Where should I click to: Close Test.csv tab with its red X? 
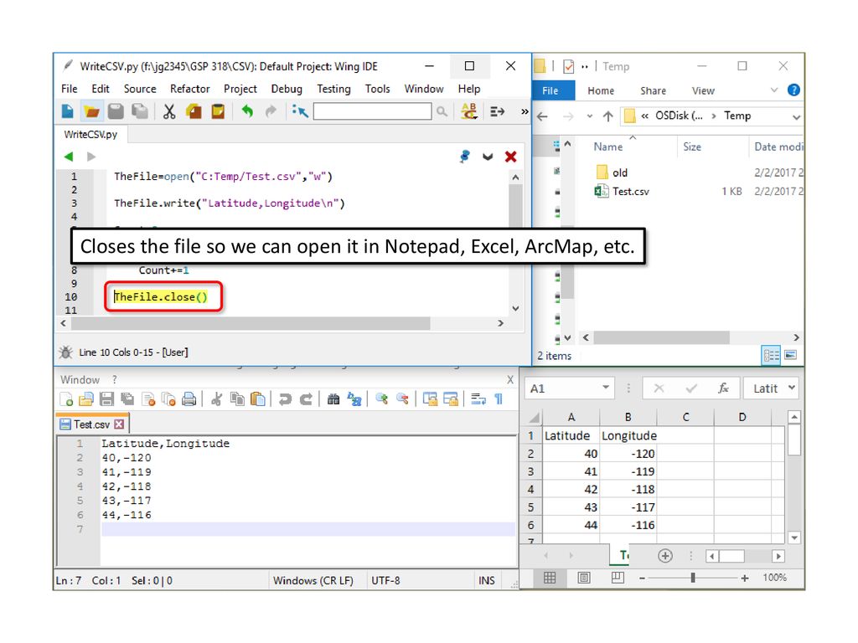[119, 424]
